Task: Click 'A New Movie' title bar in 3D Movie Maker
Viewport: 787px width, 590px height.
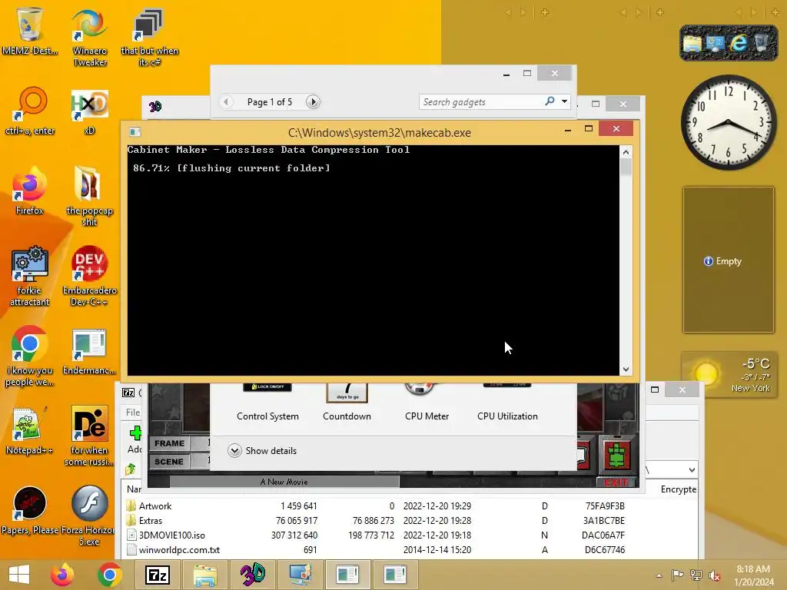Action: [284, 482]
